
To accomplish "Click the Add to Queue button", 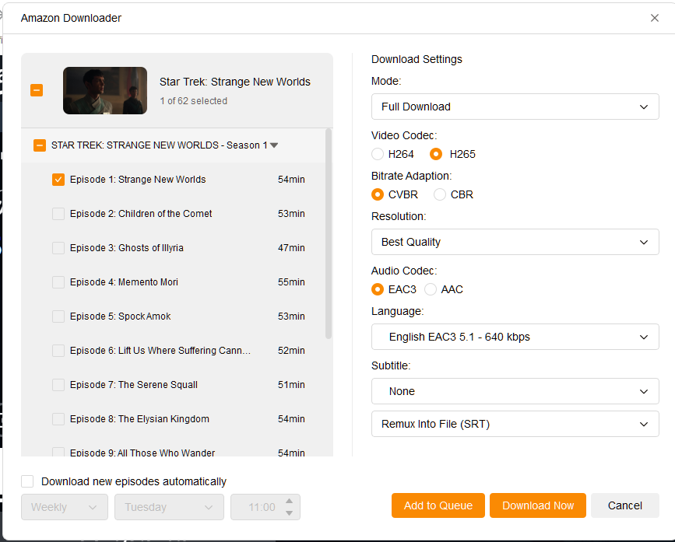I will [438, 505].
